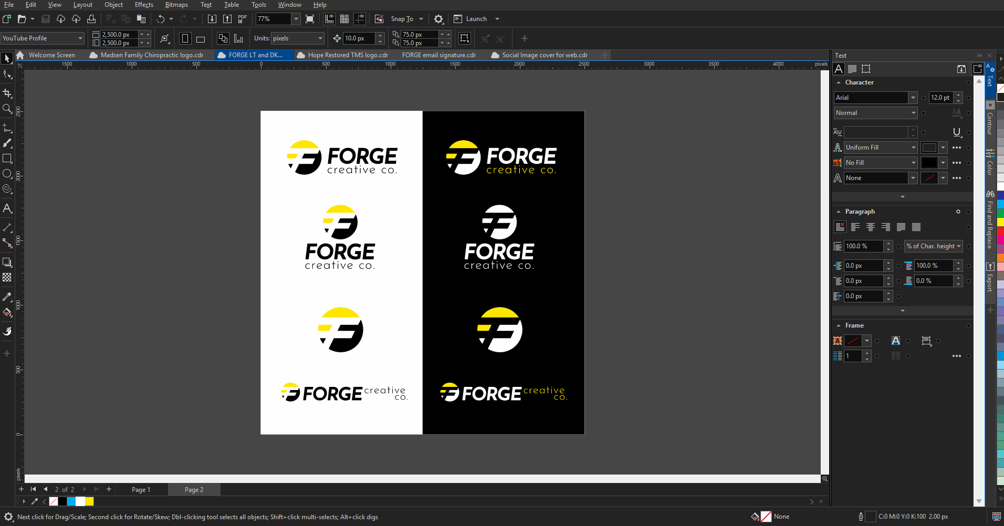This screenshot has width=1004, height=526.
Task: Click the Publish to PDF icon
Action: [242, 19]
